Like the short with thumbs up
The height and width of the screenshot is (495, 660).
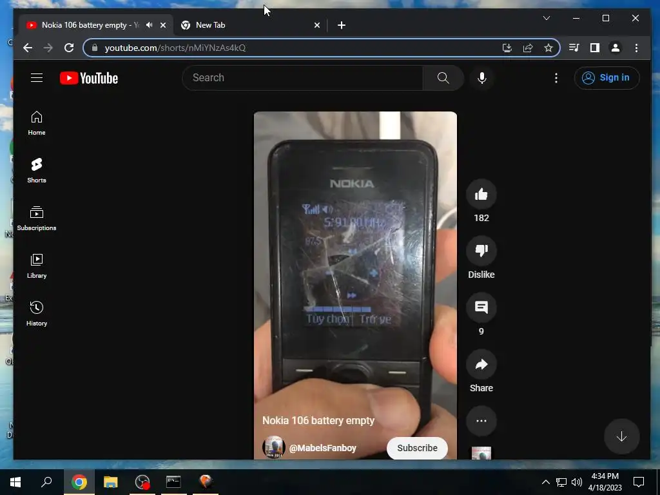point(481,194)
